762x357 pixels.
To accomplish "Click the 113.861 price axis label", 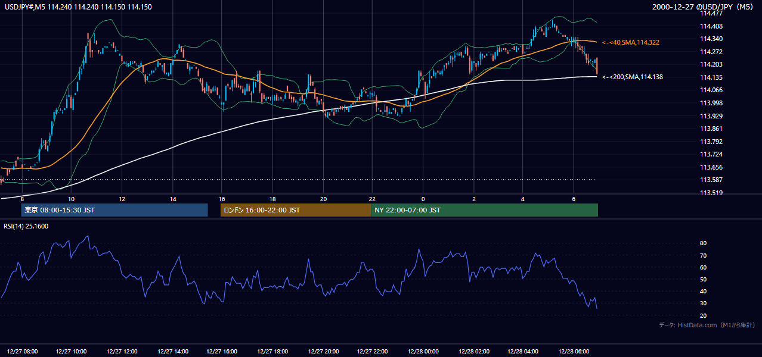I will (x=711, y=129).
